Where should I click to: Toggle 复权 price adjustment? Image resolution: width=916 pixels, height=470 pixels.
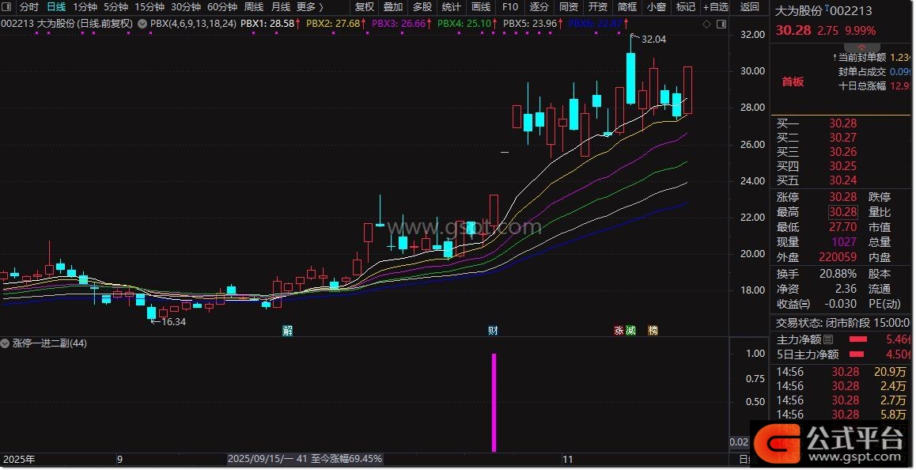[365, 7]
